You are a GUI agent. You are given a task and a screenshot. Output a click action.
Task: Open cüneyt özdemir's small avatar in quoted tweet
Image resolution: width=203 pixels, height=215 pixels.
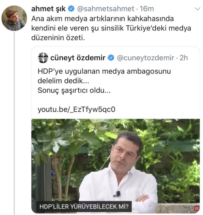click(43, 58)
